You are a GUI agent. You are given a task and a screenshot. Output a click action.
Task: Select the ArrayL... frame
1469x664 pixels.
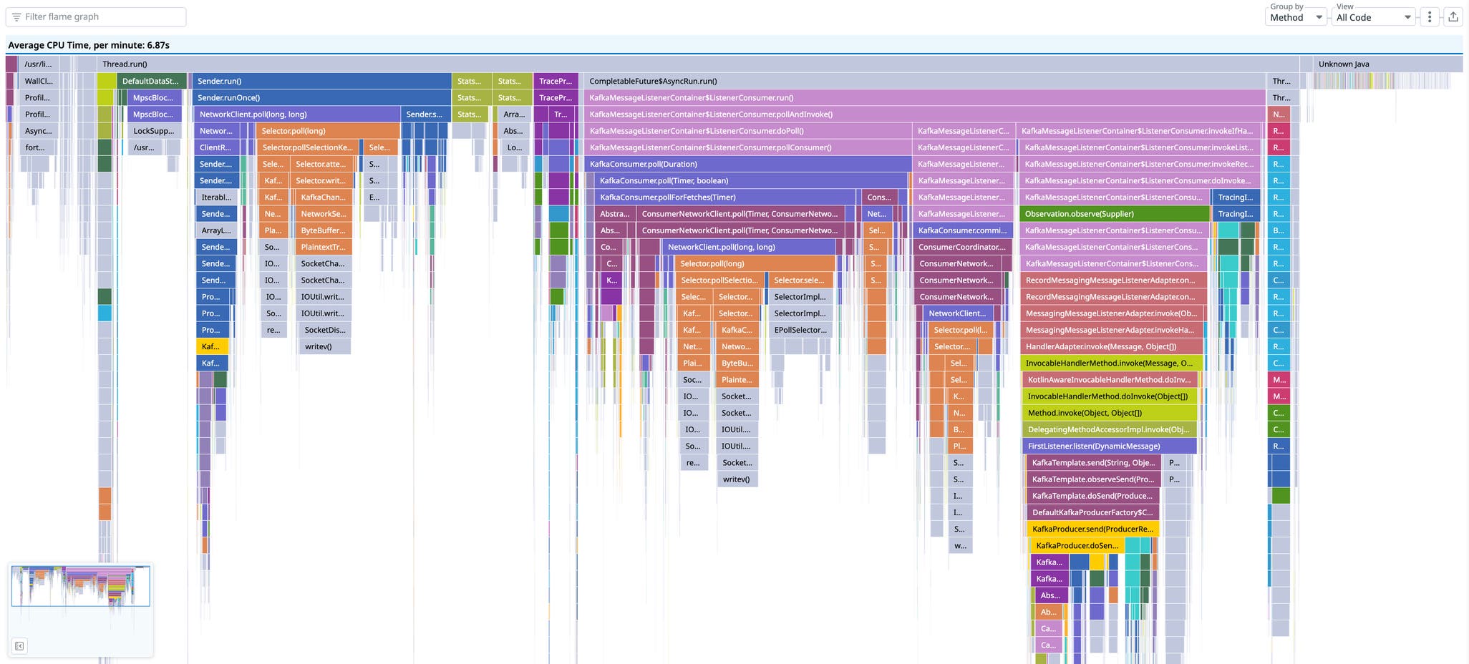pos(215,230)
